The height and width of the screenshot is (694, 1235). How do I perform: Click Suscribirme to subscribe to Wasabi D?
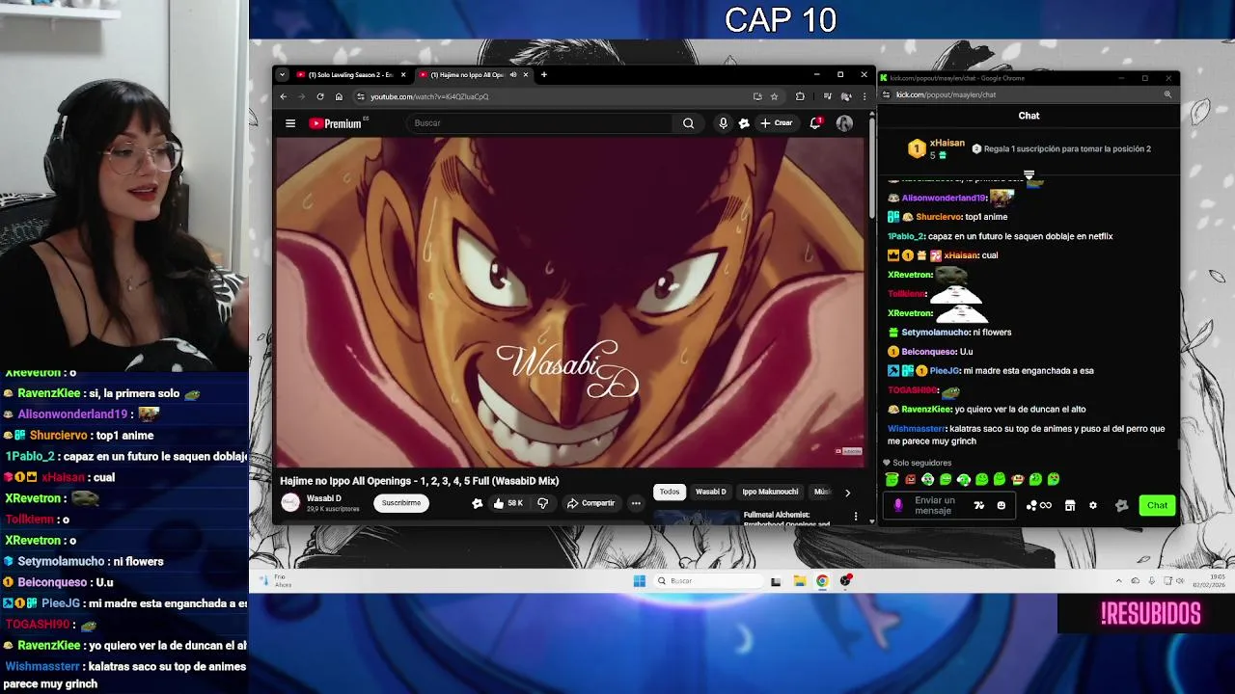tap(401, 503)
